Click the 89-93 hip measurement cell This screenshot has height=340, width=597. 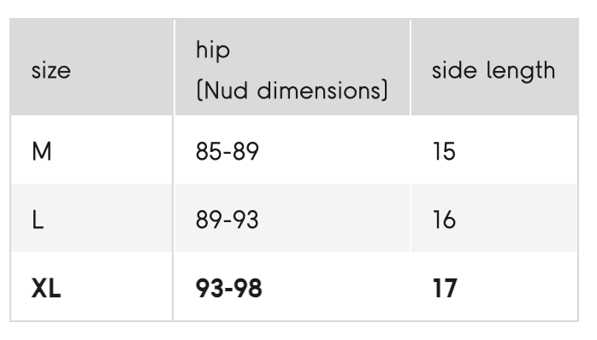point(293,219)
